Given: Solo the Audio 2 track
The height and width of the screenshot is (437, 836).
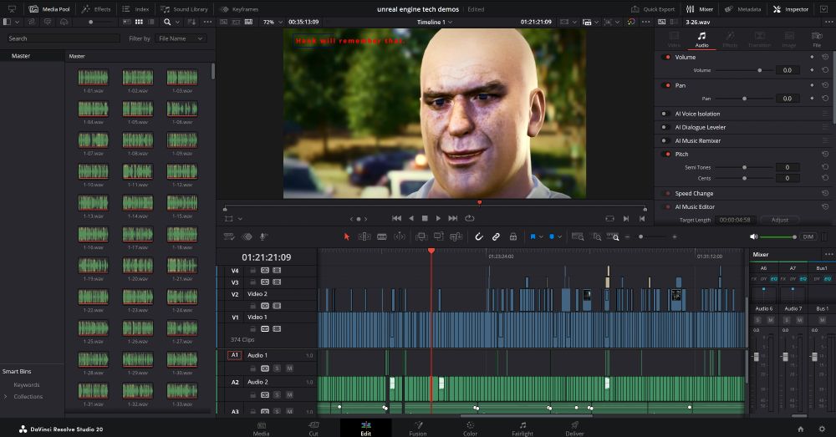Looking at the screenshot, I should coord(277,395).
